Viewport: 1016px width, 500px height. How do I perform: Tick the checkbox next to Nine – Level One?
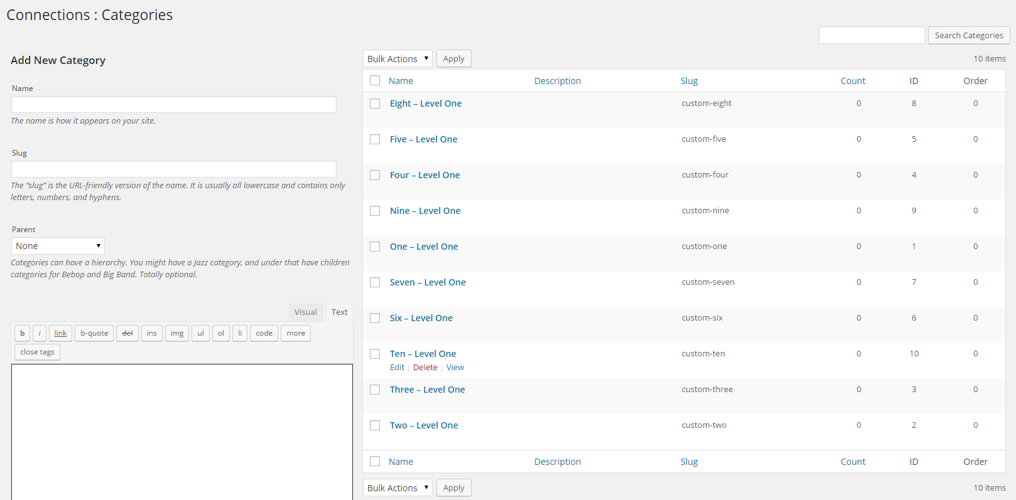tap(375, 211)
